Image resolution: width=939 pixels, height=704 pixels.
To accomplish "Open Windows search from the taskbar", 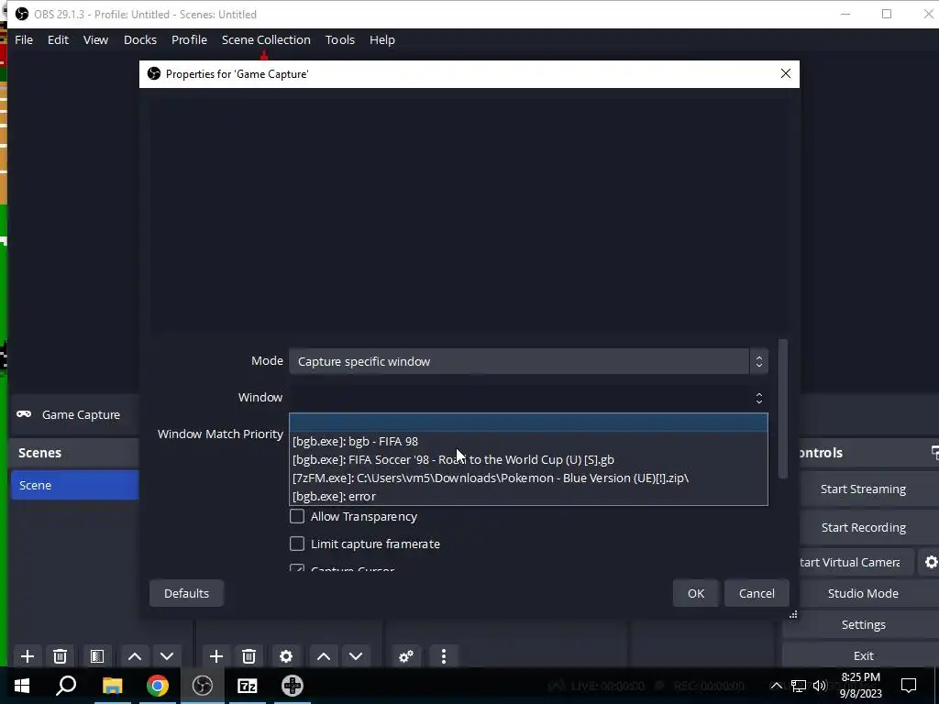I will click(66, 686).
